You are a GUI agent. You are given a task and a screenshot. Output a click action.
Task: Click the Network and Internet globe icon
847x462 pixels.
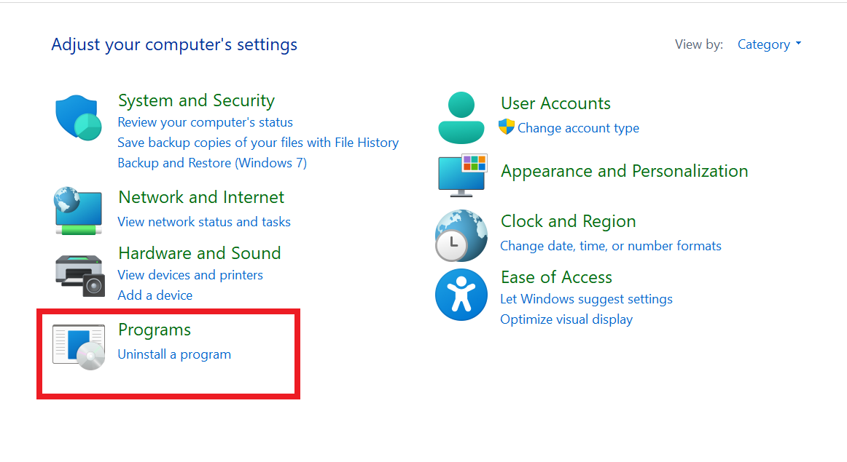point(78,211)
